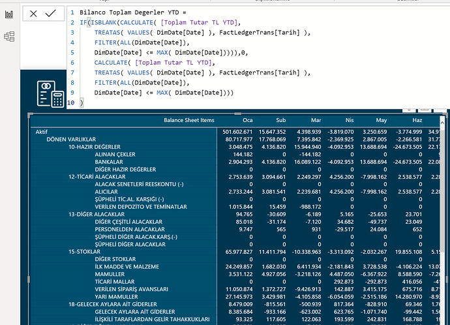The image size is (450, 325).
Task: Click the cell value '242.831' under May
Action: 377,319
